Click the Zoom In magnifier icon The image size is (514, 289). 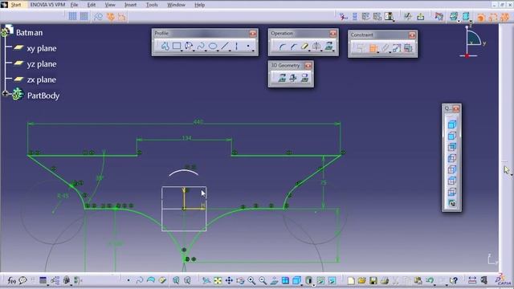(251, 280)
